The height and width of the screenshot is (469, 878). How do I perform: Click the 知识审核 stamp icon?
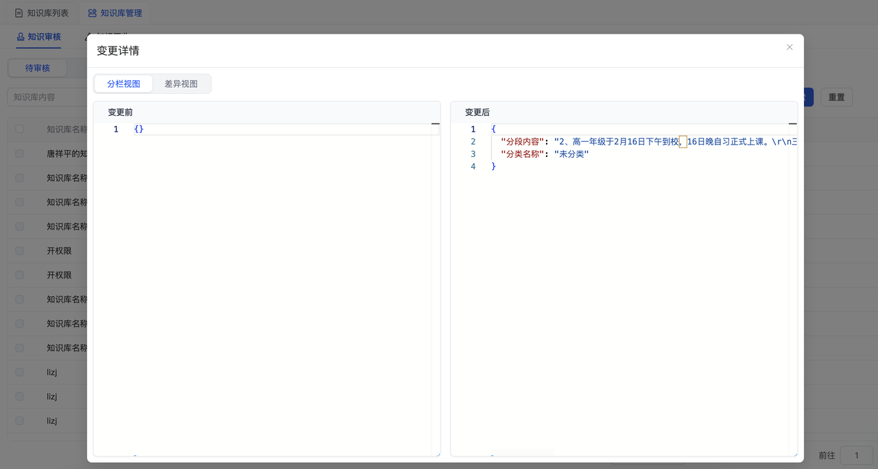tap(21, 36)
